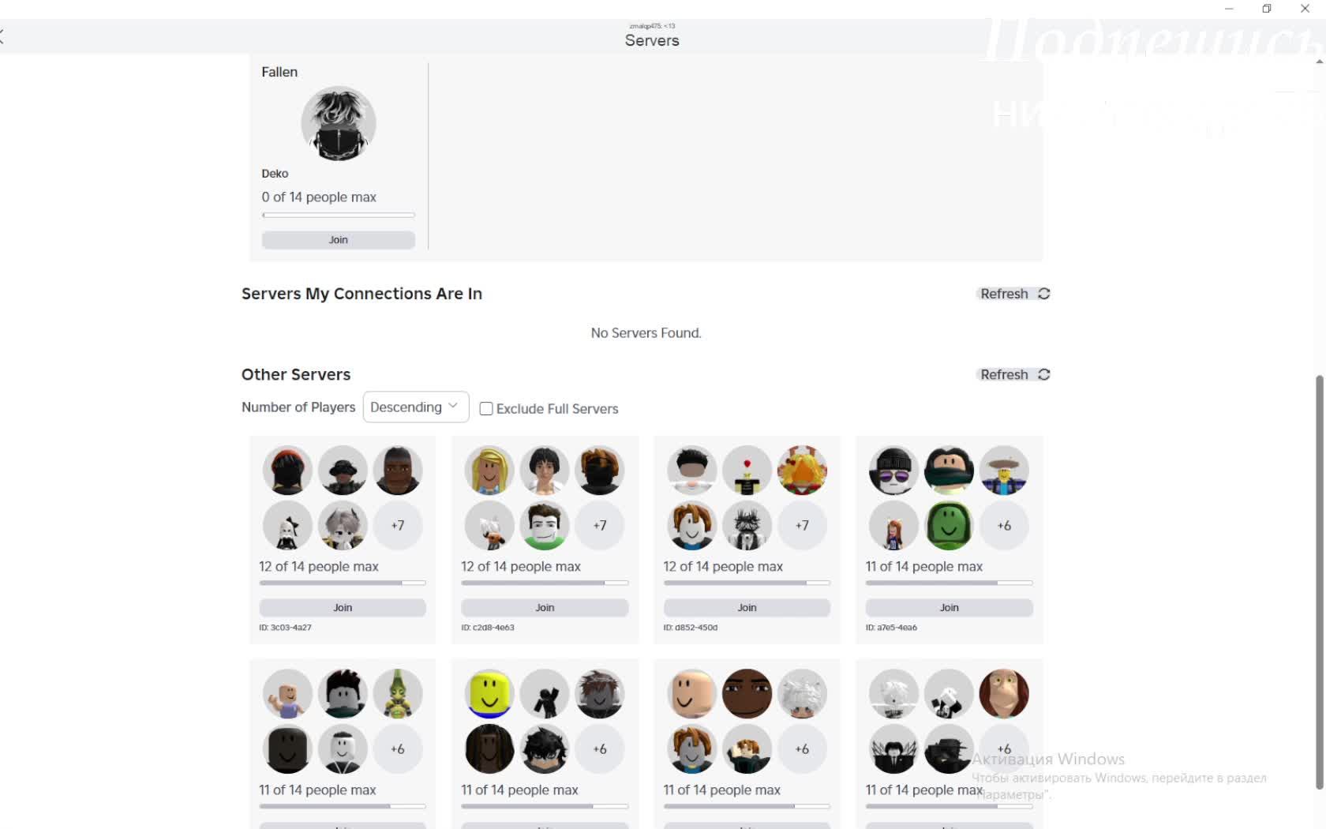The height and width of the screenshot is (829, 1326).
Task: Click refresh icon for Other Servers
Action: (x=1043, y=374)
